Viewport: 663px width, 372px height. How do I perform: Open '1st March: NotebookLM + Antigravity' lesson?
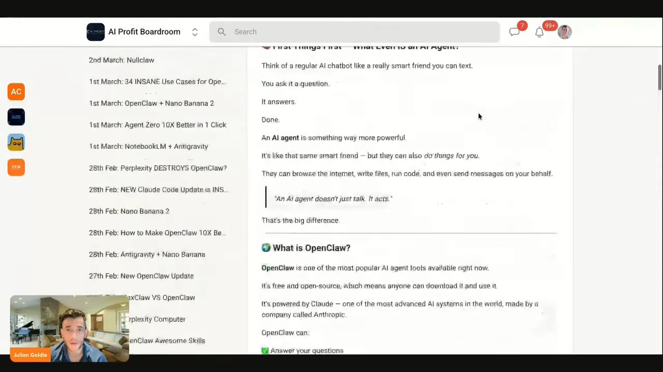point(149,147)
